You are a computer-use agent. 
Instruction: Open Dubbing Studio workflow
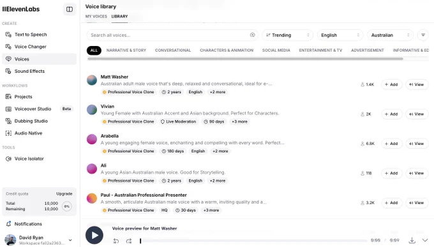click(x=39, y=121)
